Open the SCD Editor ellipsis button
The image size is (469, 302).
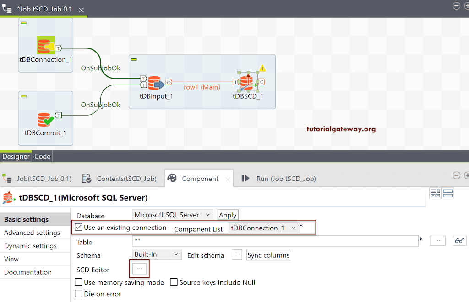click(x=139, y=269)
